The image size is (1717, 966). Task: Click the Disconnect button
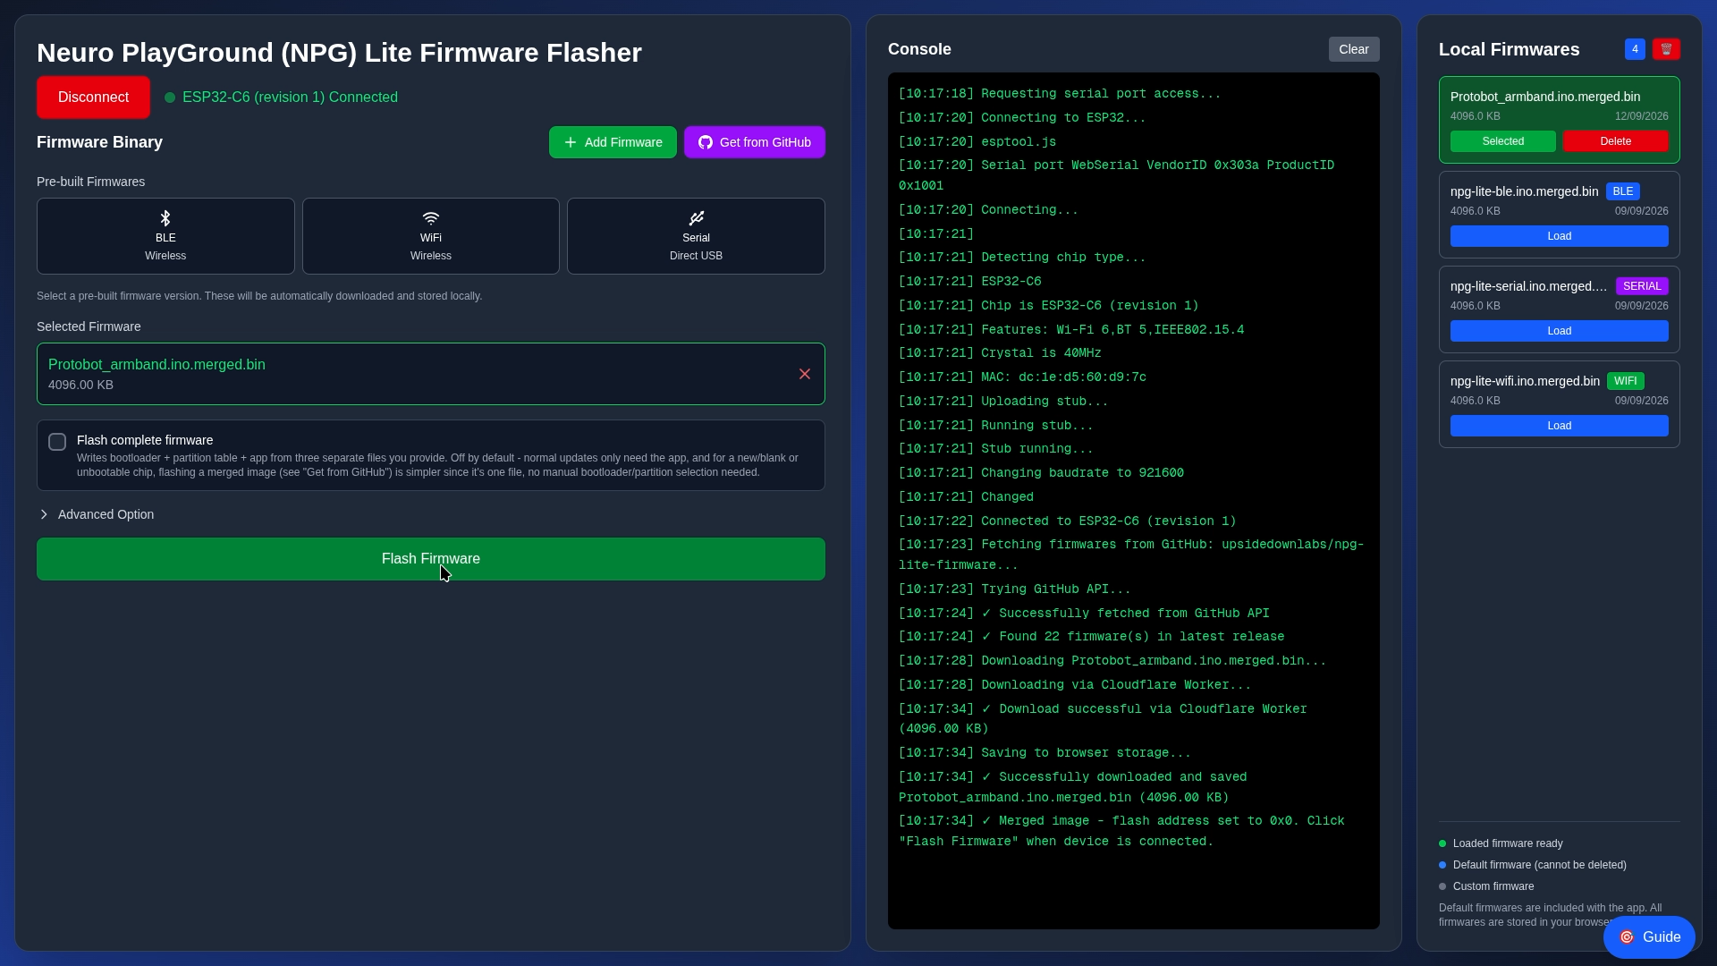click(x=93, y=97)
